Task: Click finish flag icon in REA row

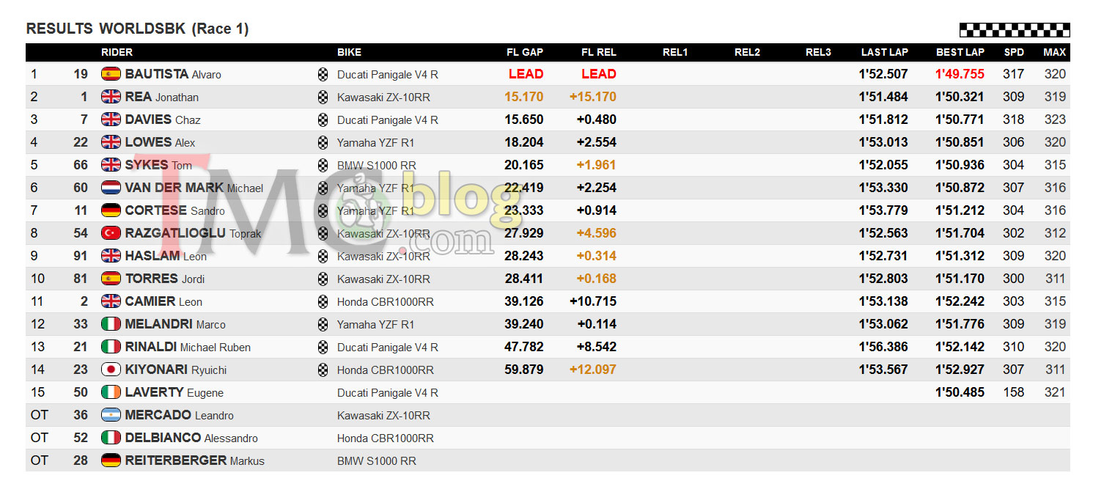Action: point(323,97)
